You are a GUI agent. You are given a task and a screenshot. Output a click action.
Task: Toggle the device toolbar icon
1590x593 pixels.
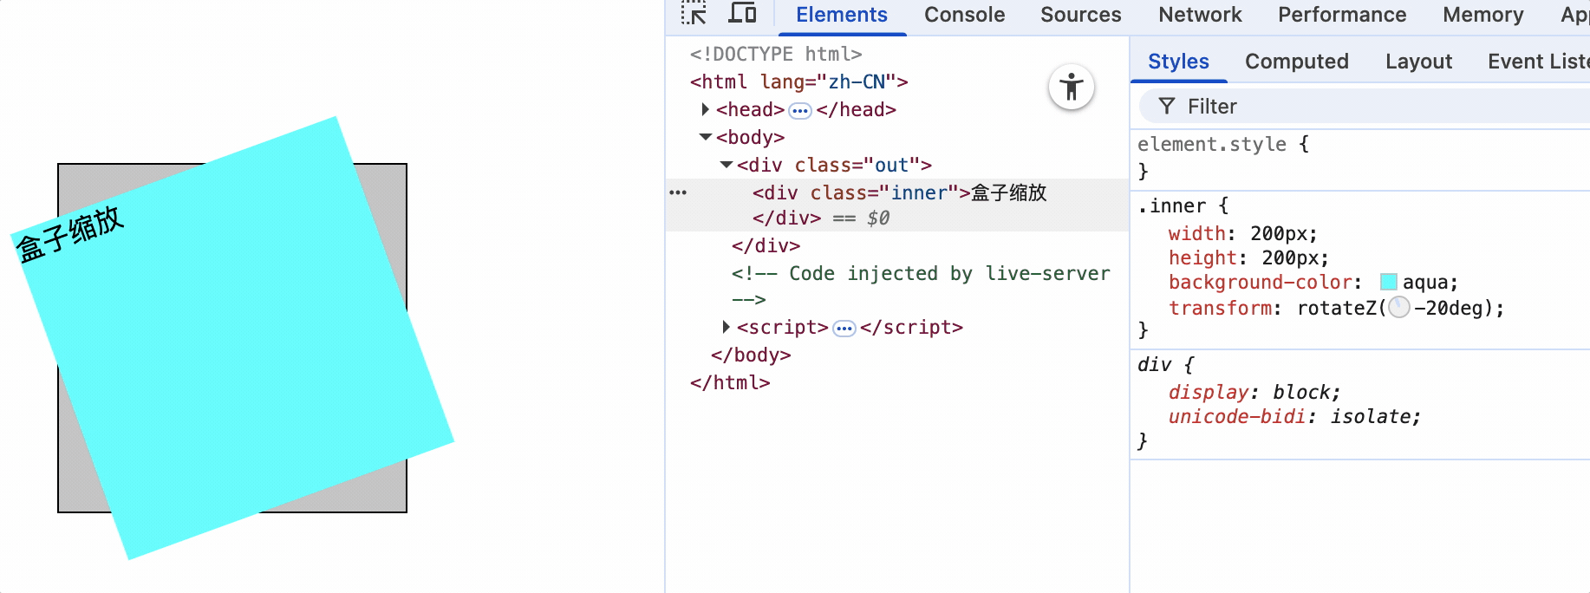pyautogui.click(x=742, y=14)
